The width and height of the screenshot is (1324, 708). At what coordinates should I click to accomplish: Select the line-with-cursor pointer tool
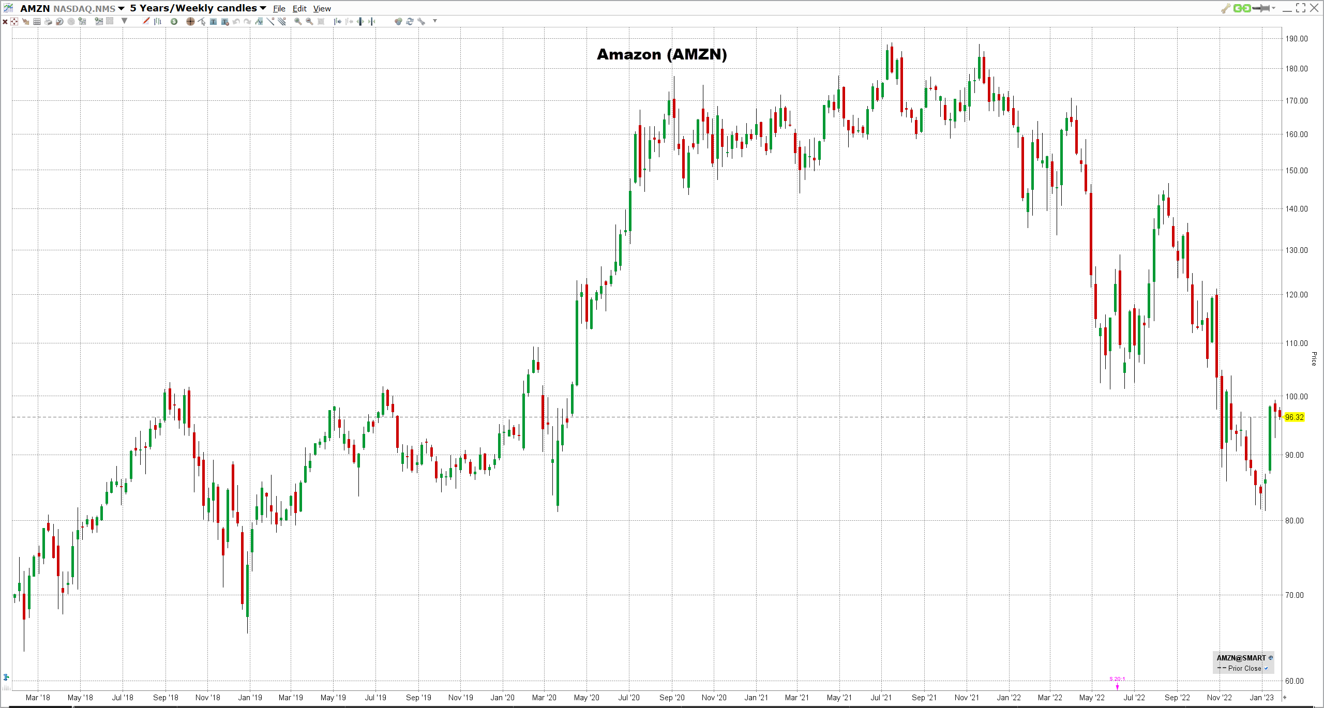202,21
